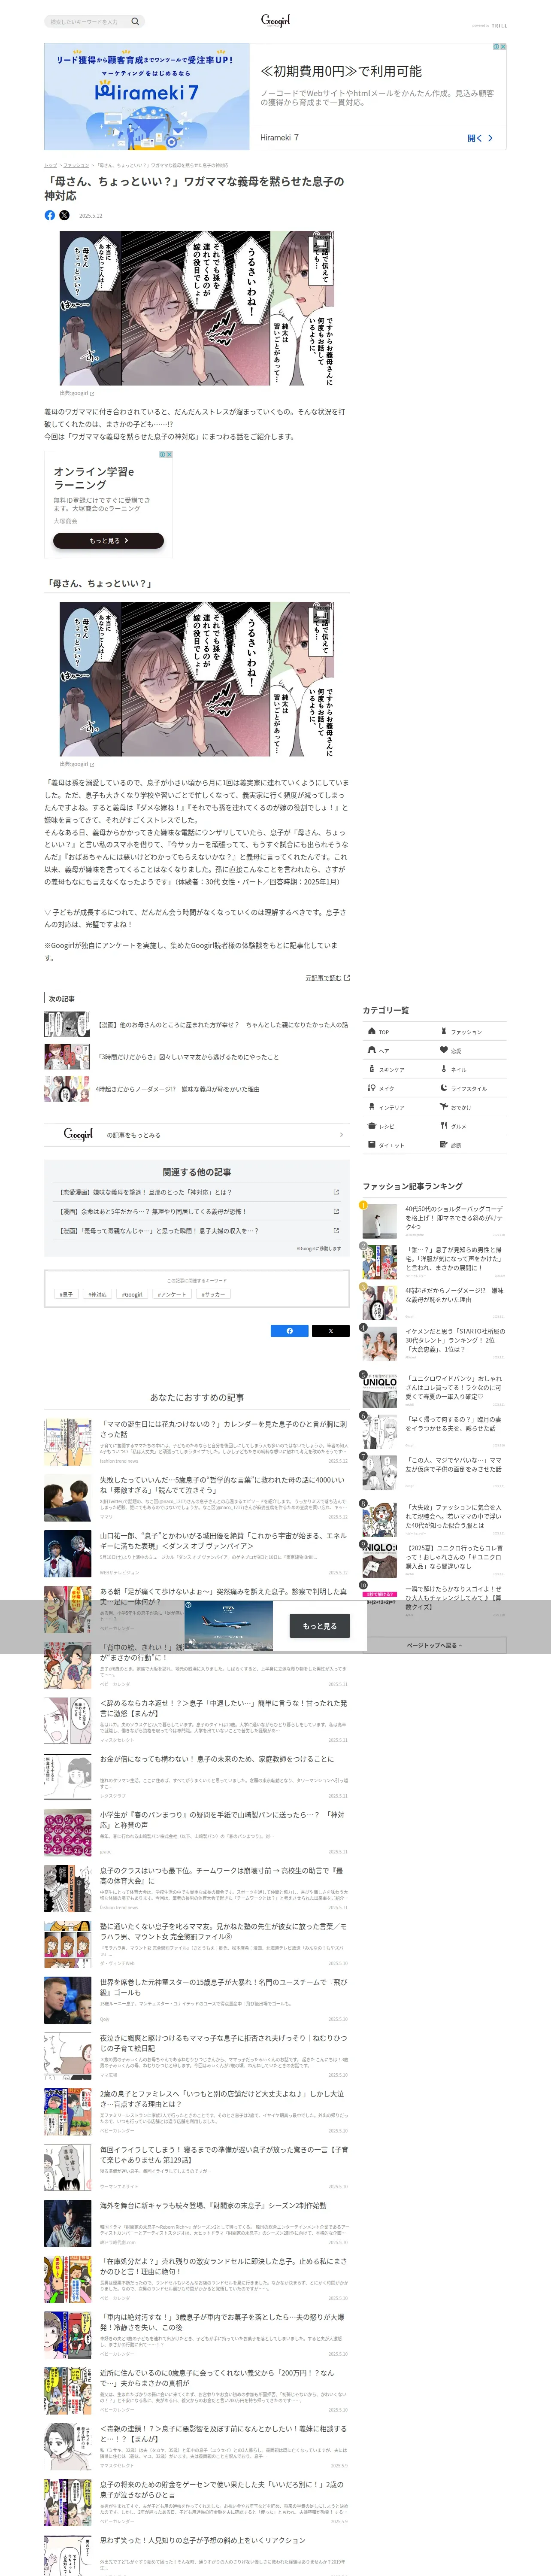Click top manga image of article
This screenshot has width=551, height=2576.
(197, 308)
